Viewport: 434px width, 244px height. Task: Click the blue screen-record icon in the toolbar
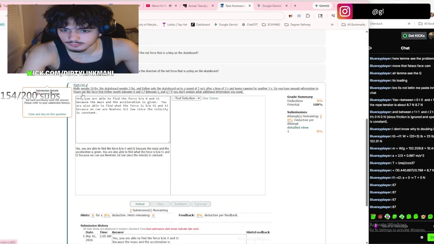(x=299, y=16)
